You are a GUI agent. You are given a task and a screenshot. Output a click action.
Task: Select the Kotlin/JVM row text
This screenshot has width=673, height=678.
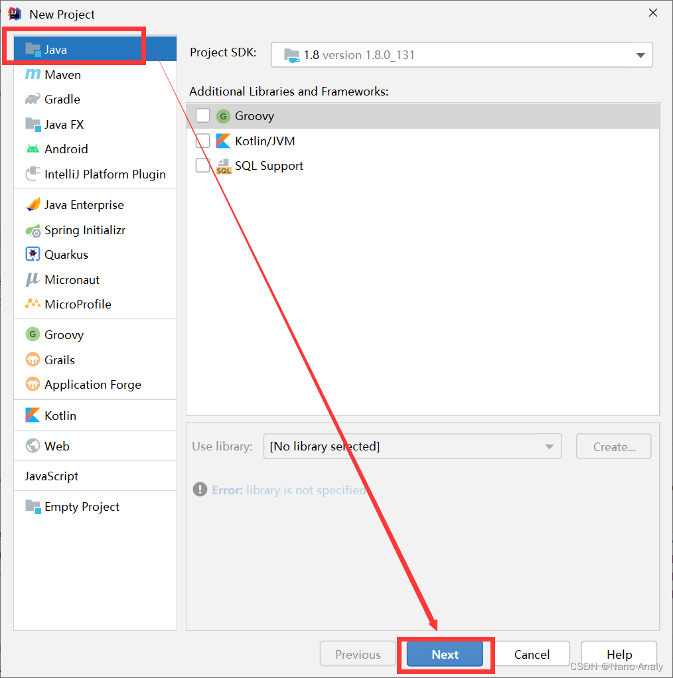(265, 141)
